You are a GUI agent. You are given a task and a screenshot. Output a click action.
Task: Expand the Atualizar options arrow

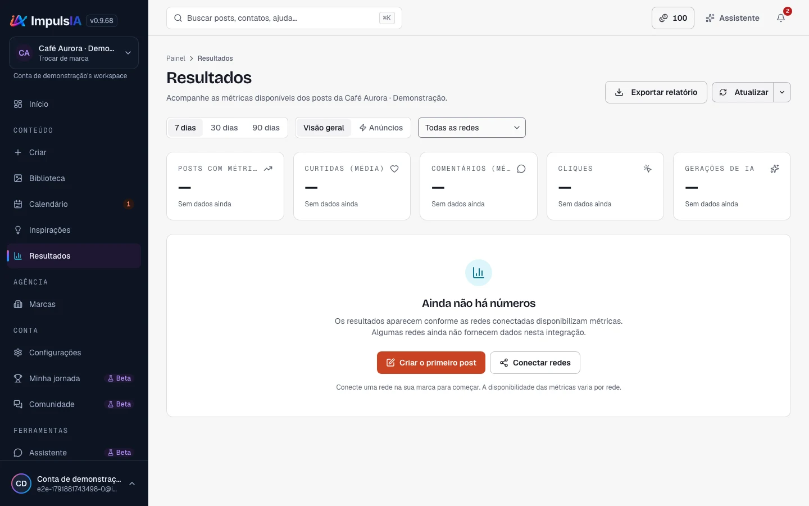pos(782,92)
